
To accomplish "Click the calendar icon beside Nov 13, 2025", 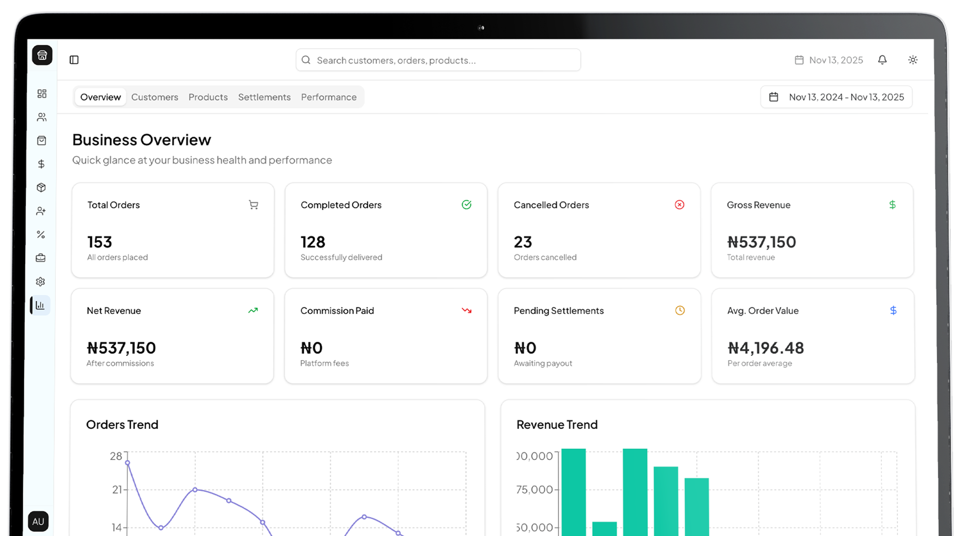I will point(799,60).
